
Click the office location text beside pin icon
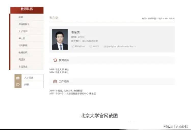tap(79, 46)
